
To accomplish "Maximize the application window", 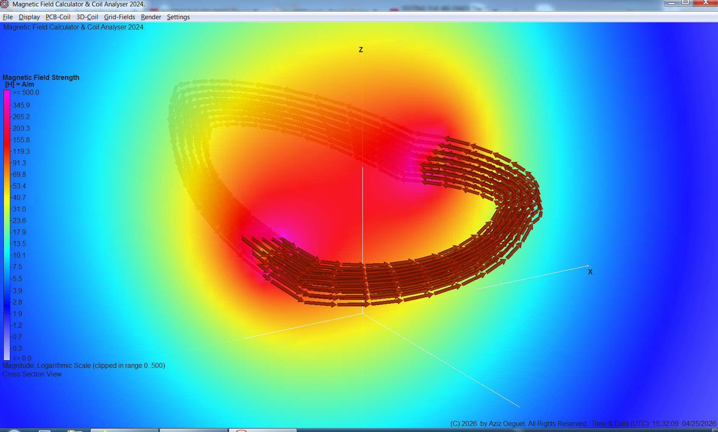I will coord(686,3).
